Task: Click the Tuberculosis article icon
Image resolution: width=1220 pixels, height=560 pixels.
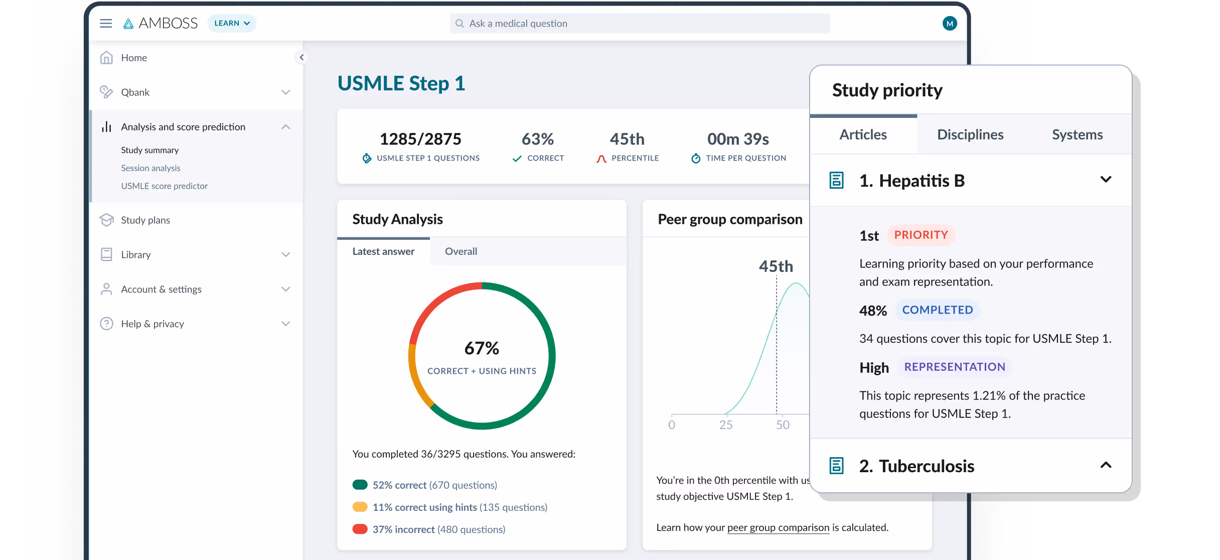Action: (836, 466)
